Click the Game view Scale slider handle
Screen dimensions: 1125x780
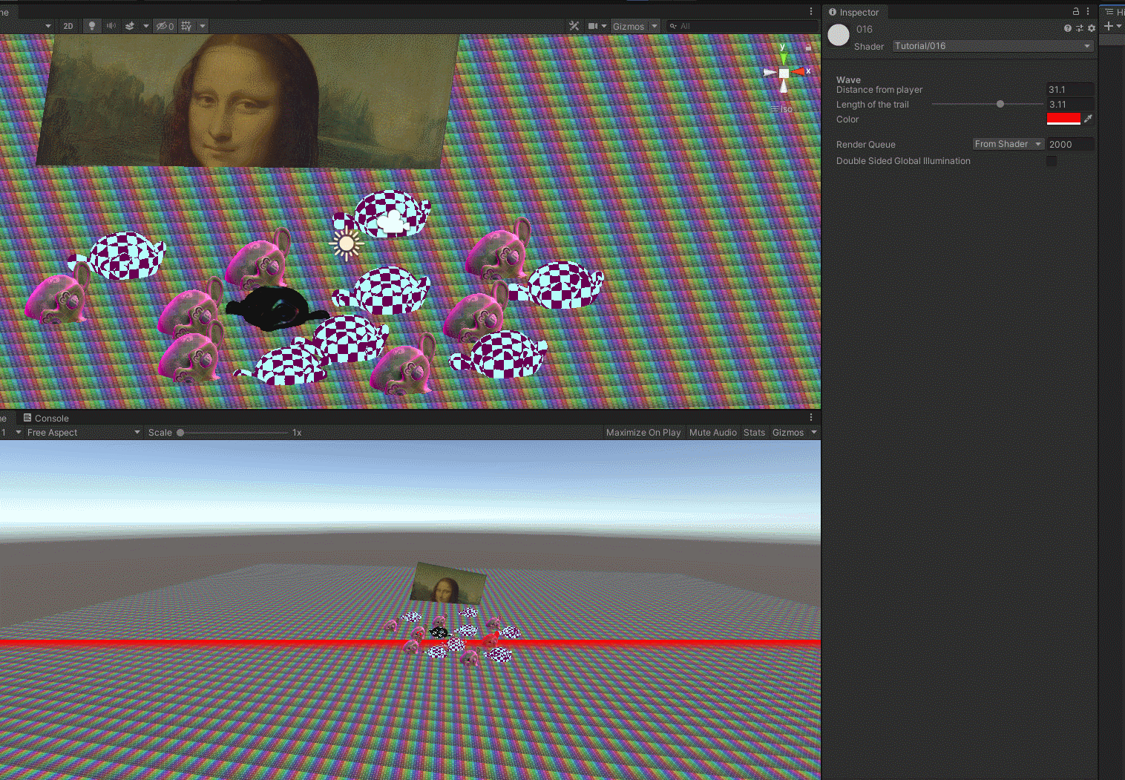point(180,433)
